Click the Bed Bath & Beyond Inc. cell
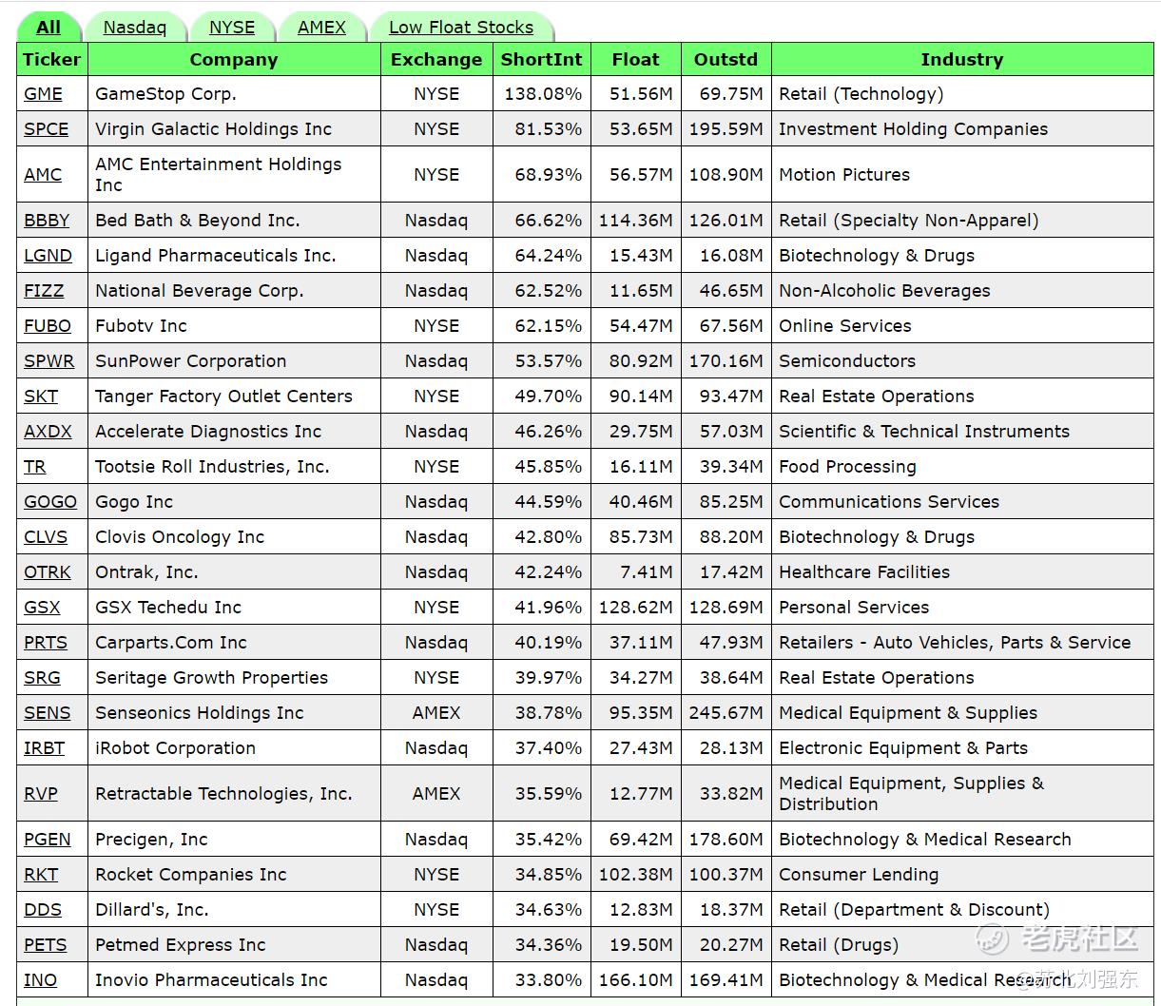1161x1006 pixels. (x=234, y=221)
